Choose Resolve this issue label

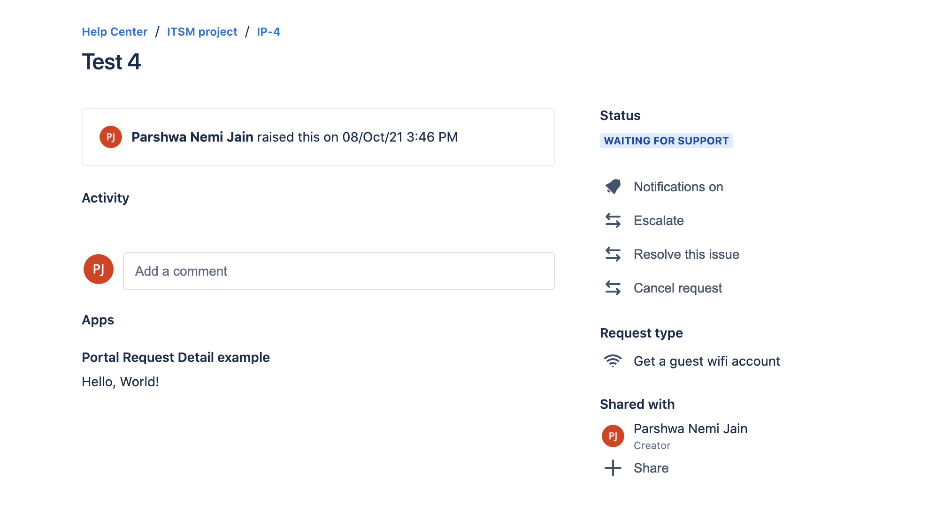[686, 254]
